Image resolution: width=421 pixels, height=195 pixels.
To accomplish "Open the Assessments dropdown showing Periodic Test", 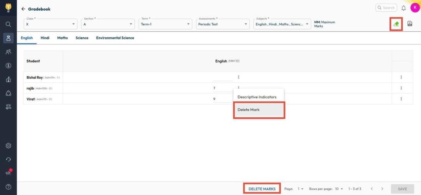I will [223, 24].
